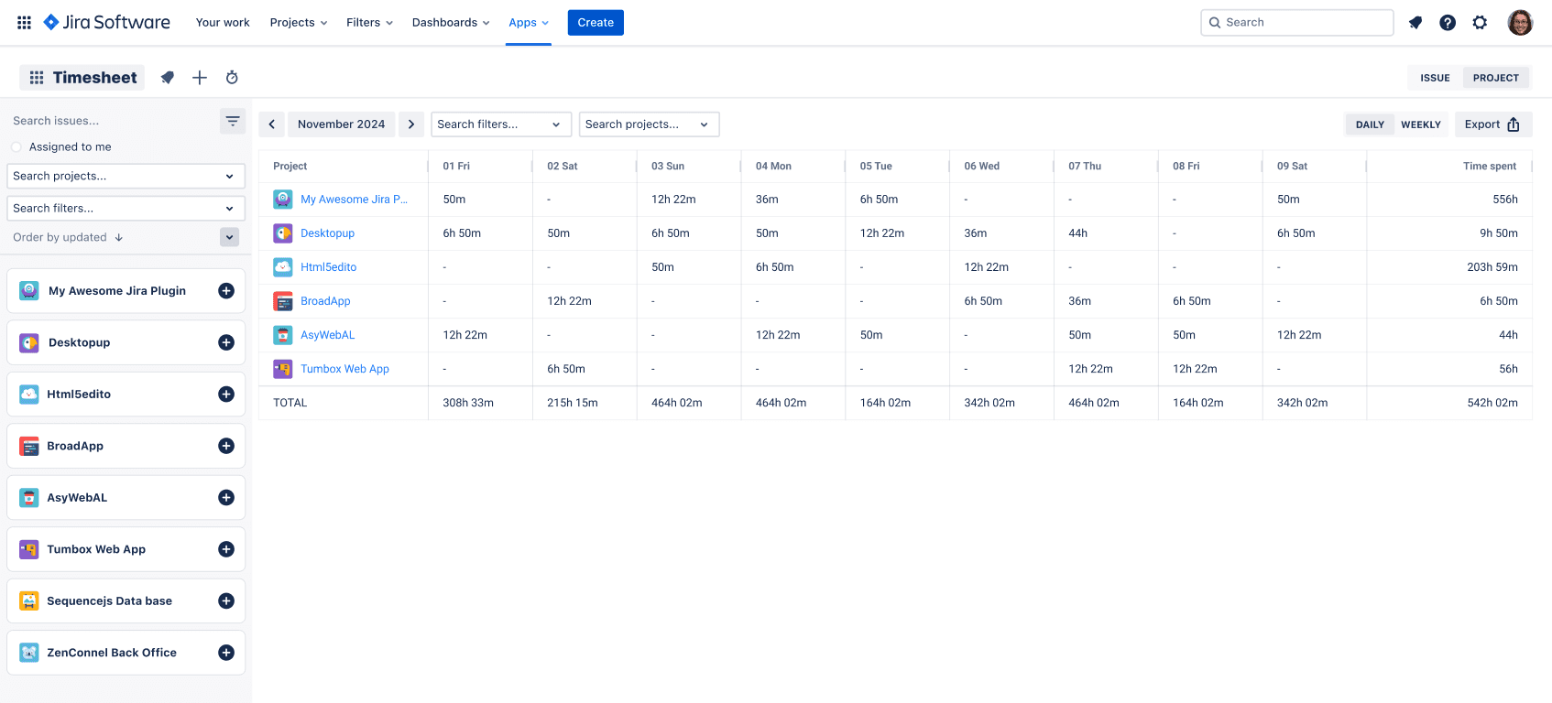The height and width of the screenshot is (703, 1552).
Task: Click the Jira Software logo
Action: pos(107,22)
